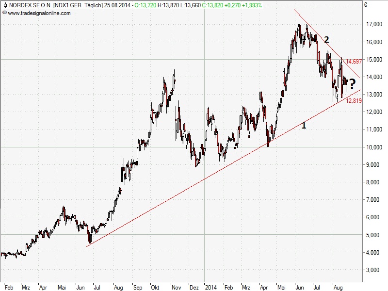Click the first Feb label on time axis
The image size is (388, 291).
9,288
